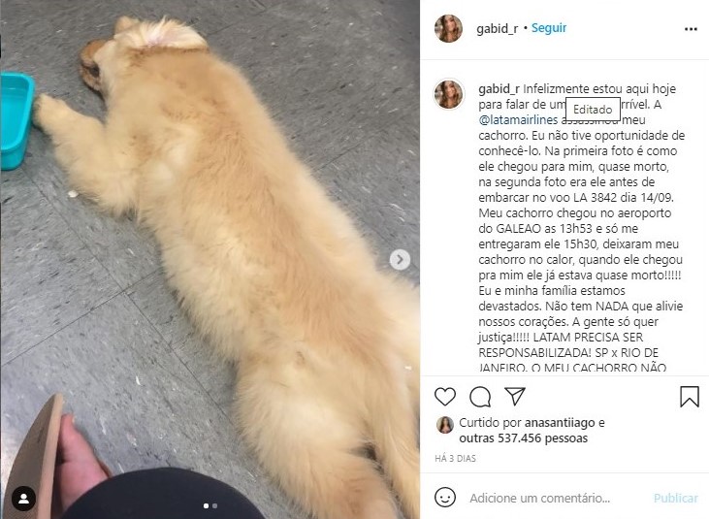The width and height of the screenshot is (709, 519).
Task: Open the three-dot more options menu
Action: pyautogui.click(x=691, y=29)
